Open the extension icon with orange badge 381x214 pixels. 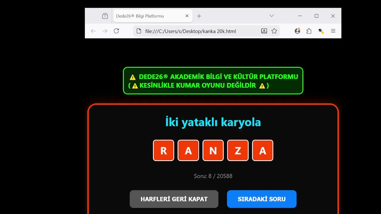[297, 31]
